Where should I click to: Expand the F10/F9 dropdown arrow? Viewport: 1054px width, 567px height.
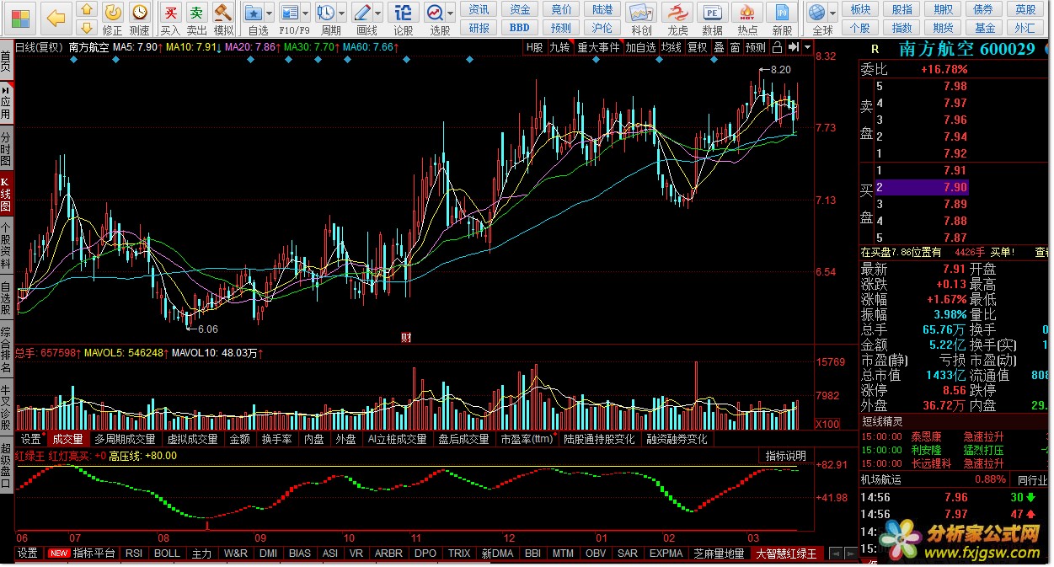pos(305,14)
